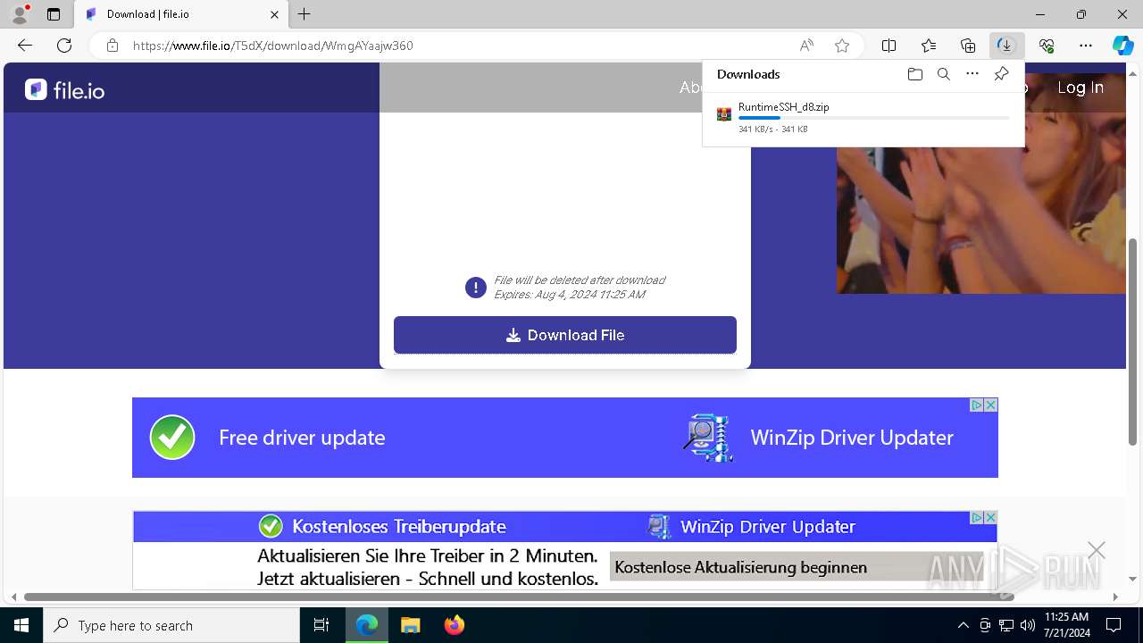Viewport: 1143px width, 643px height.
Task: Open Edge Settings and more menu
Action: pyautogui.click(x=1086, y=46)
